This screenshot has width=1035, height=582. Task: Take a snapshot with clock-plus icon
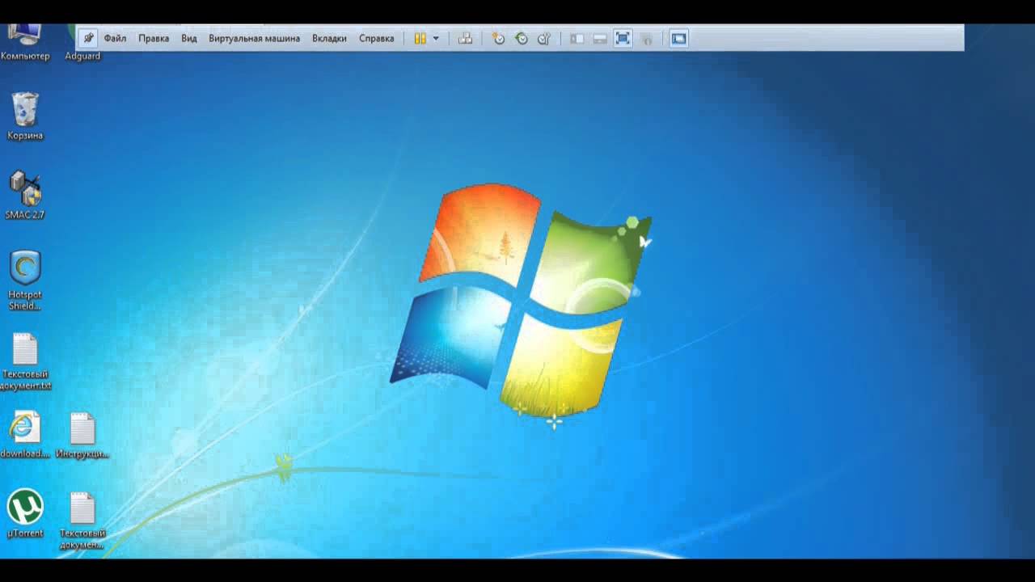point(498,38)
